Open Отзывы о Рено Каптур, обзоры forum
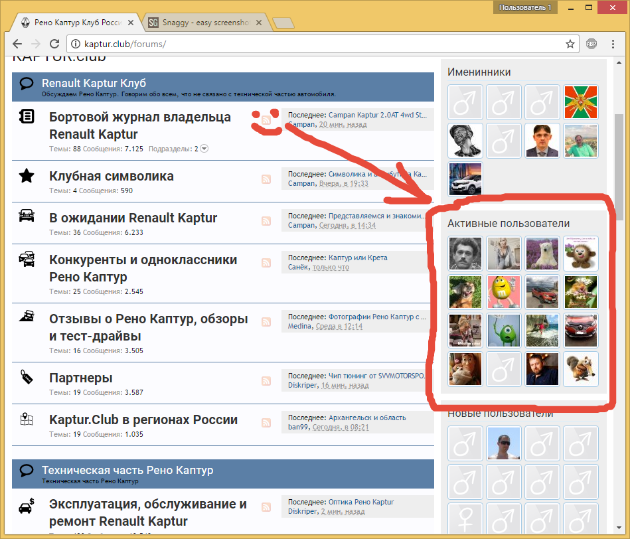This screenshot has width=630, height=539. [148, 327]
